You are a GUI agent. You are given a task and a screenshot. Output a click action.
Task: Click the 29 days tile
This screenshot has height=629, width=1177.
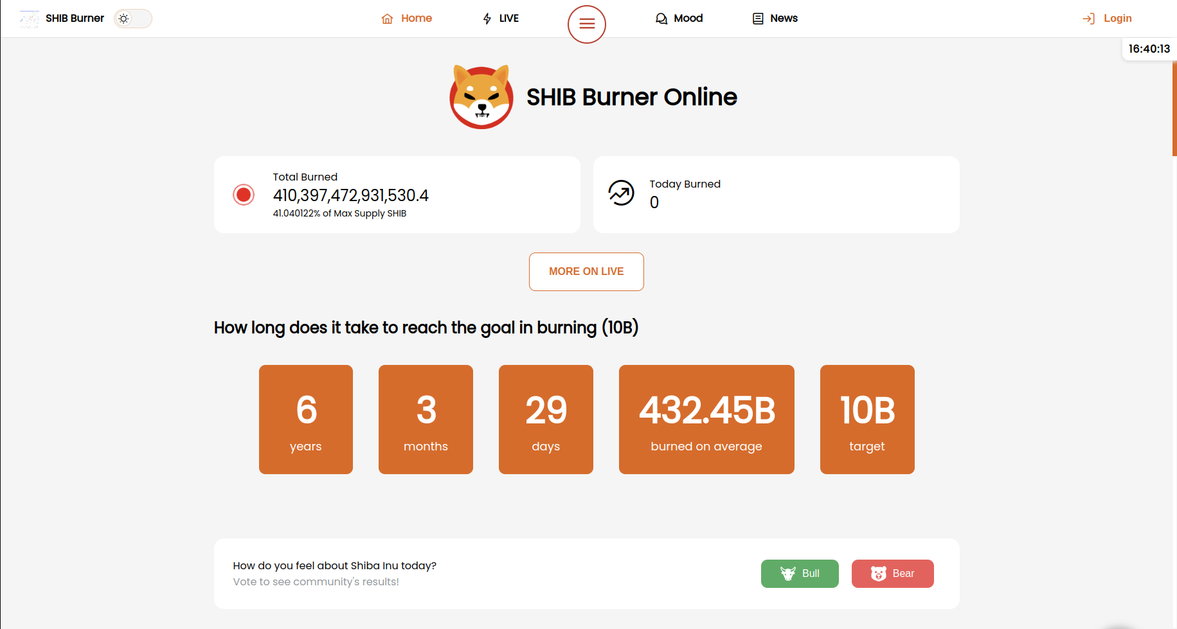click(546, 420)
